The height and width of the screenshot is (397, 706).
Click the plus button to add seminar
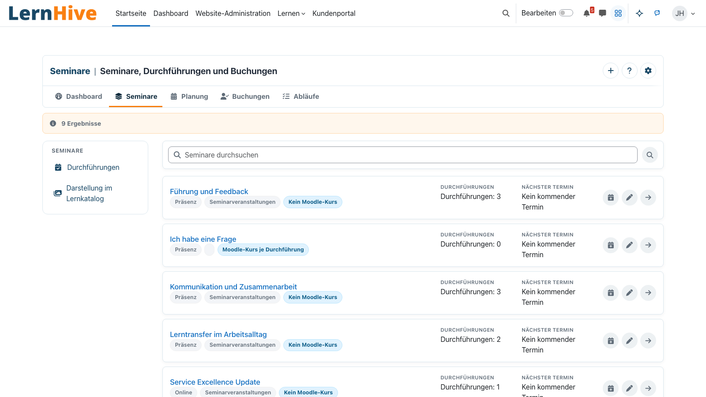[611, 71]
